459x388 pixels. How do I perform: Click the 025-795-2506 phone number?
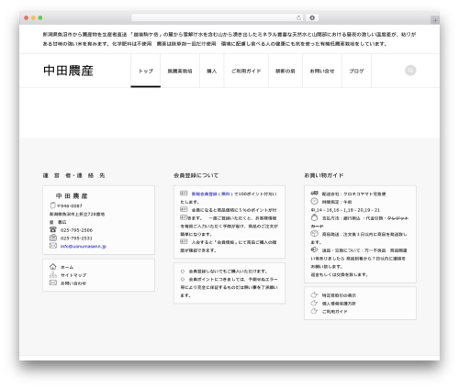pyautogui.click(x=76, y=230)
